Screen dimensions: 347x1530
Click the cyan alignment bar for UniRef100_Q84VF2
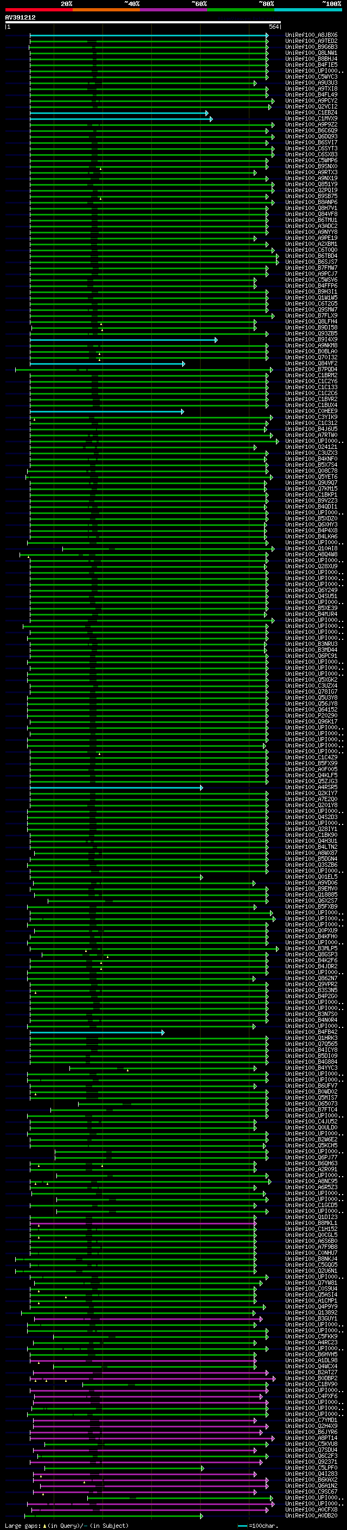[107, 364]
